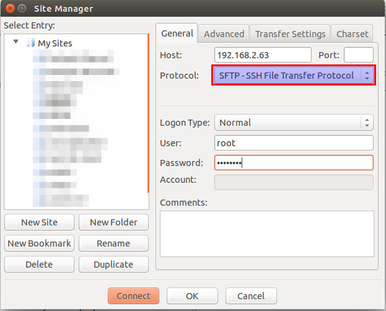Image resolution: width=386 pixels, height=311 pixels.
Task: Click the User field containing root
Action: [x=294, y=143]
